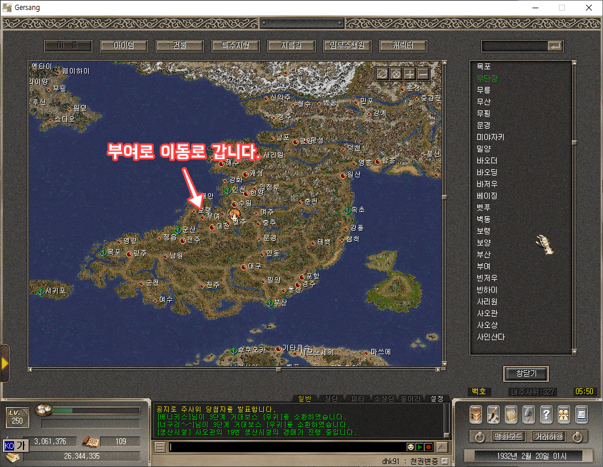
Task: Click map vertical scrollbar up arrow
Action: click(x=444, y=63)
